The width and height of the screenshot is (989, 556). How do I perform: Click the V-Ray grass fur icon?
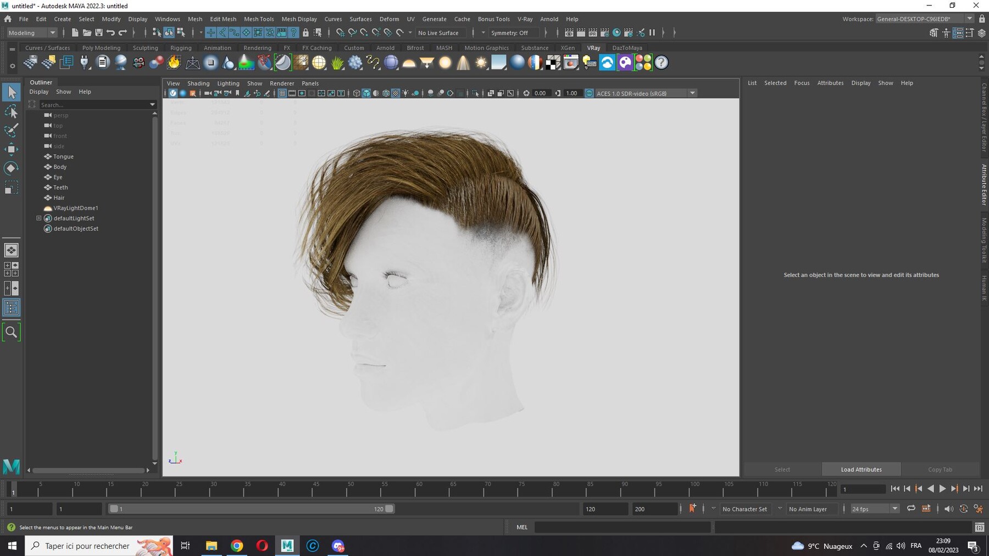click(x=337, y=63)
